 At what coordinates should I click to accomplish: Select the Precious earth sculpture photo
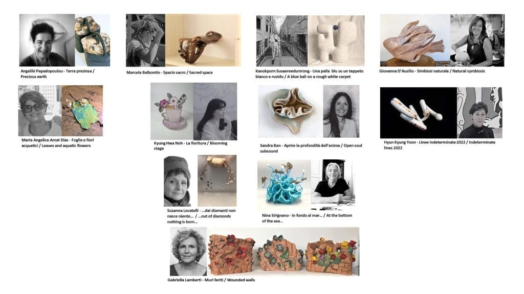pos(93,40)
